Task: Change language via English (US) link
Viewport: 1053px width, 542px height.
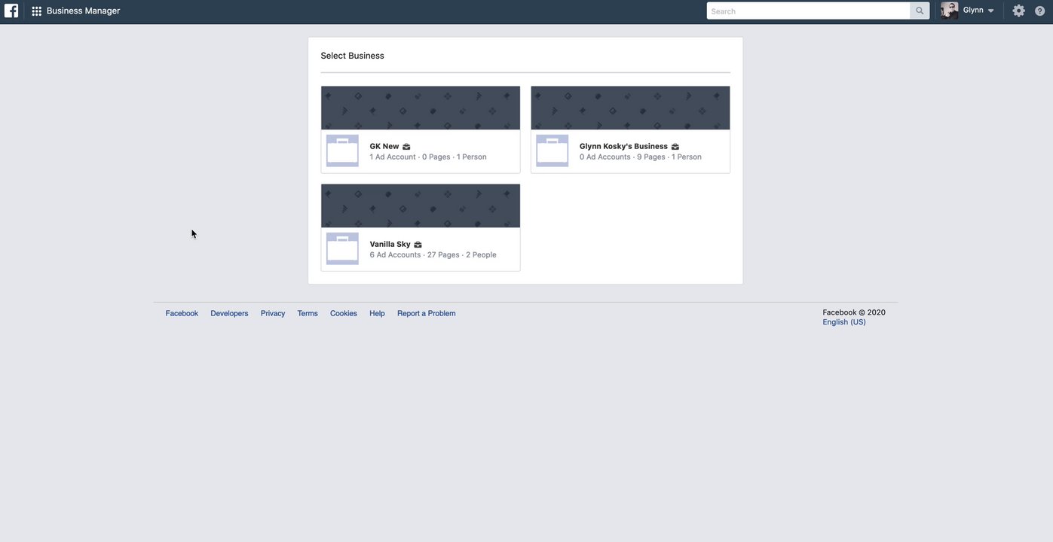Action: point(844,322)
